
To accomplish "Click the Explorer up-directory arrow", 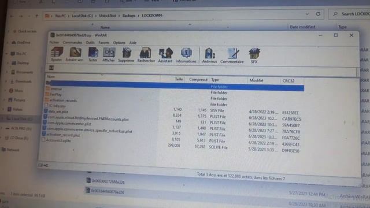I will coord(37,16).
